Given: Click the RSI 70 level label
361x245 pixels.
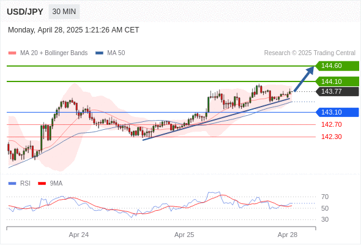Looking at the screenshot, I should pyautogui.click(x=325, y=197).
